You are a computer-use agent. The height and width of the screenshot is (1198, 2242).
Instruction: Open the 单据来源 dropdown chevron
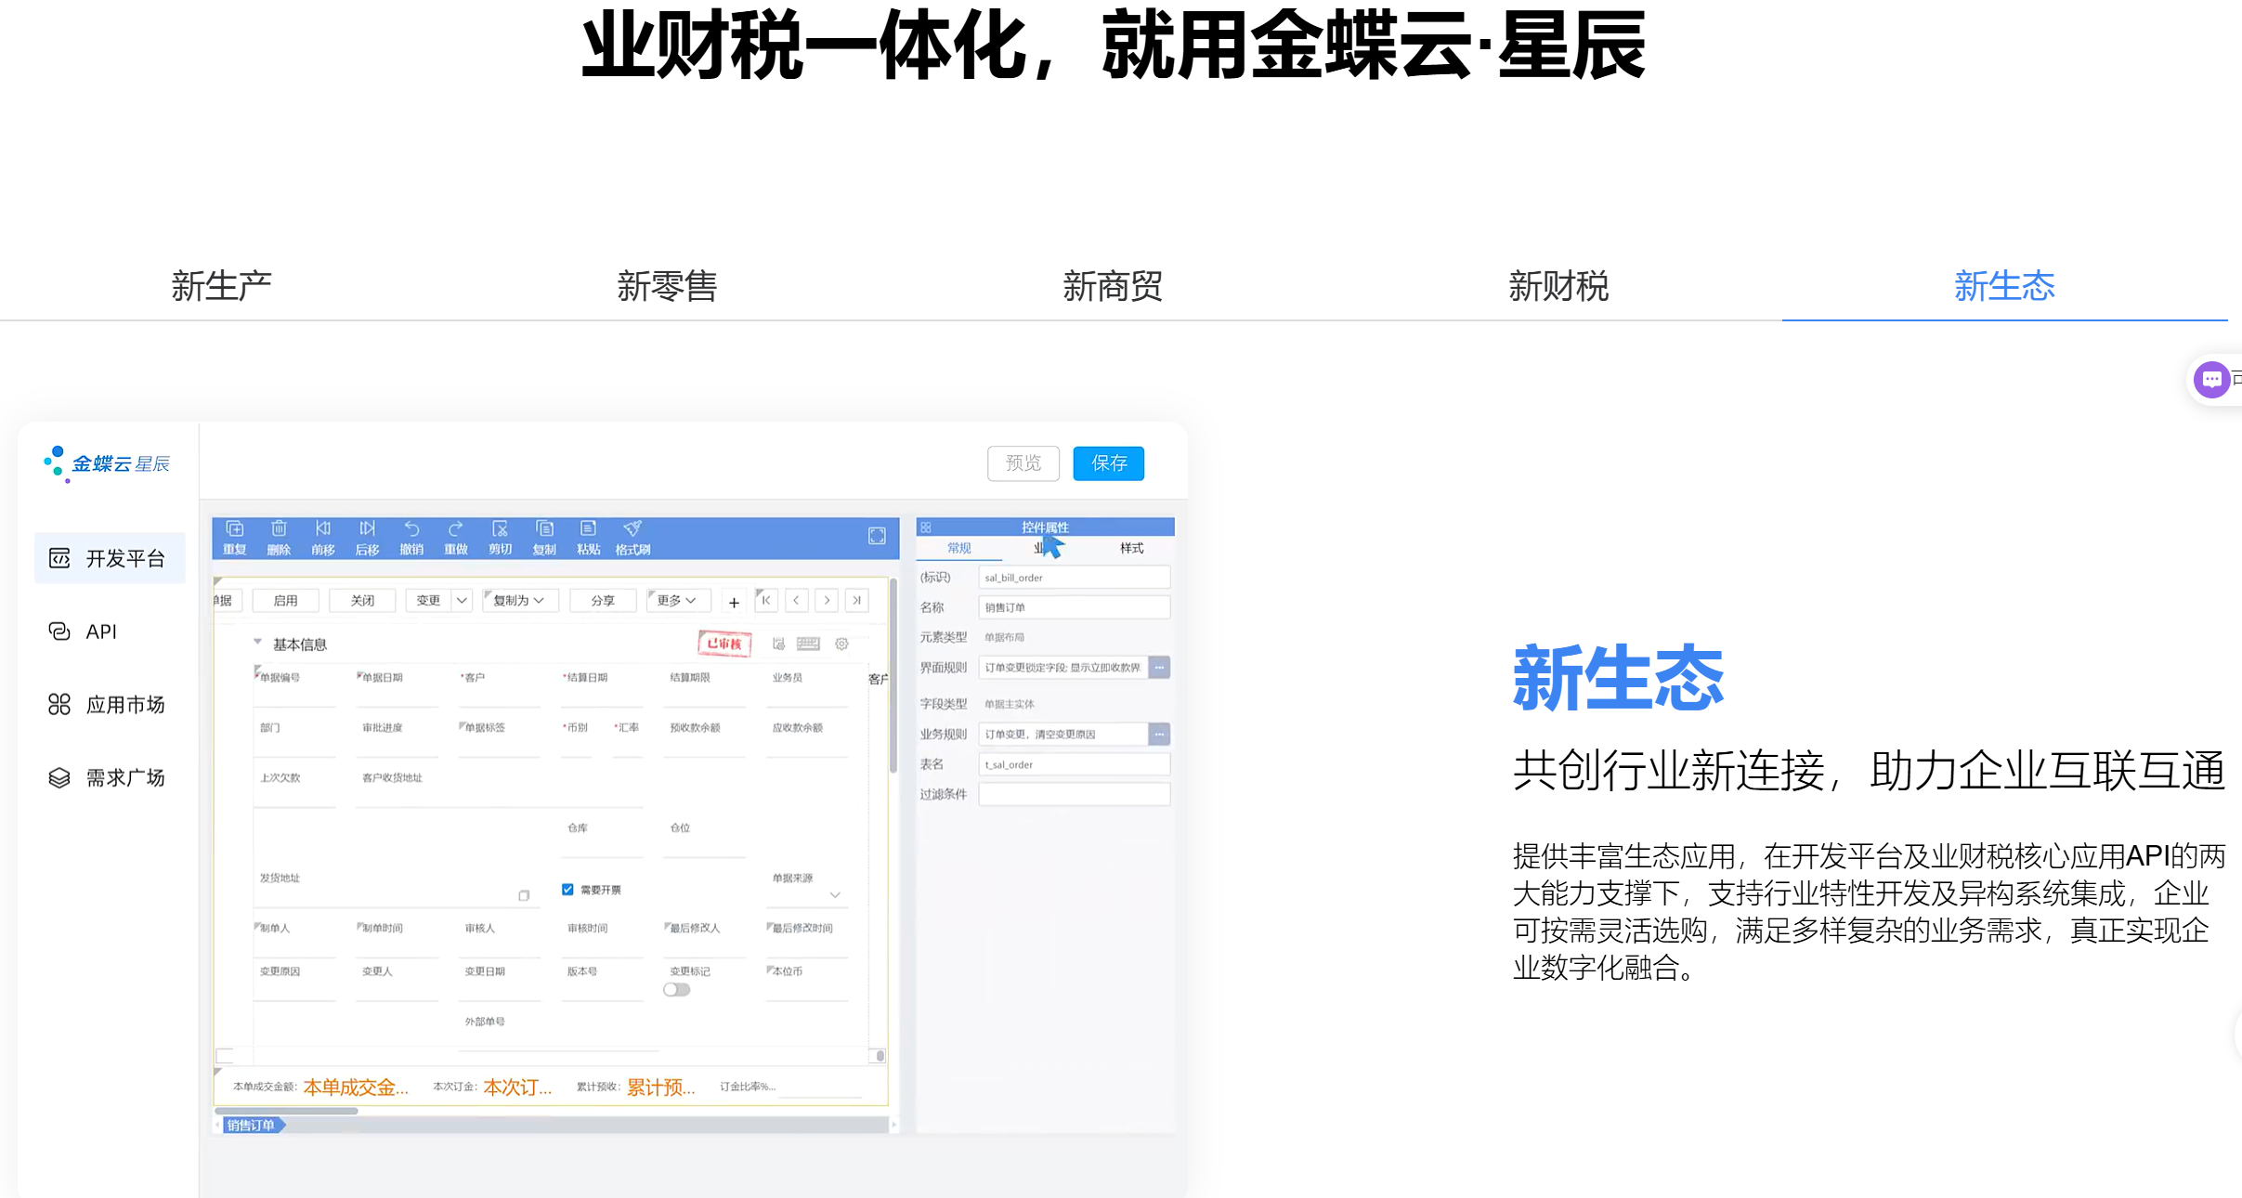[x=835, y=895]
